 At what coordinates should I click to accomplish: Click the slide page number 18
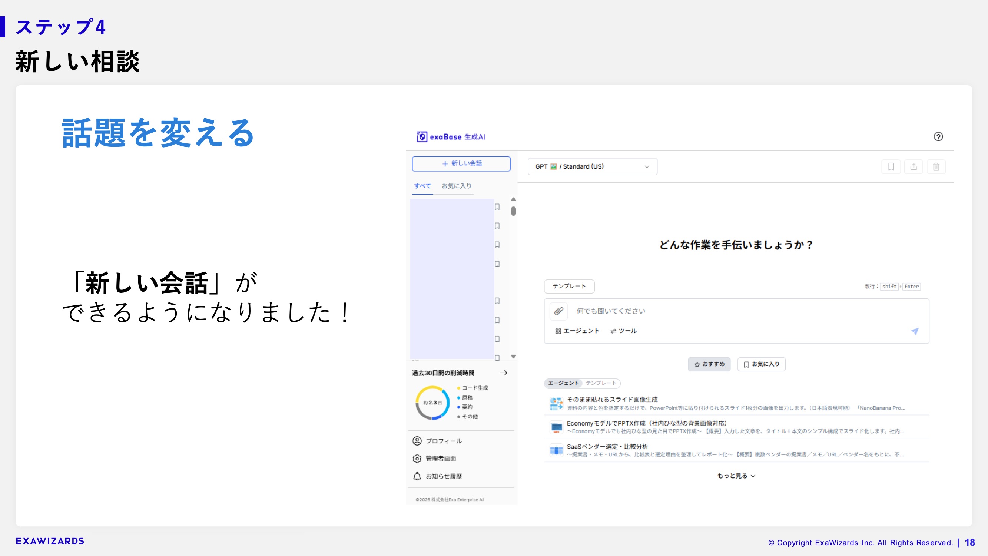[969, 542]
